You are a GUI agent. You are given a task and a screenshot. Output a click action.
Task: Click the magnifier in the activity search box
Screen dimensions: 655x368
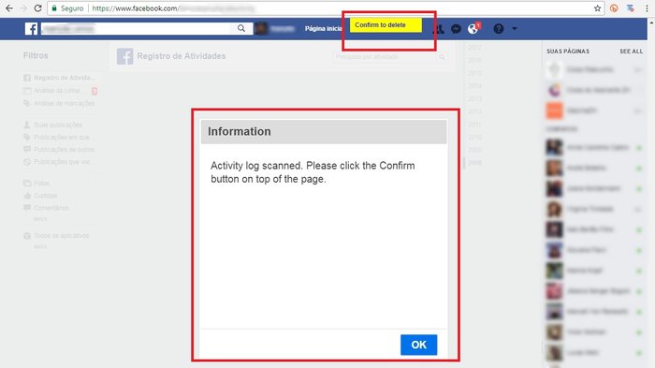(x=442, y=57)
